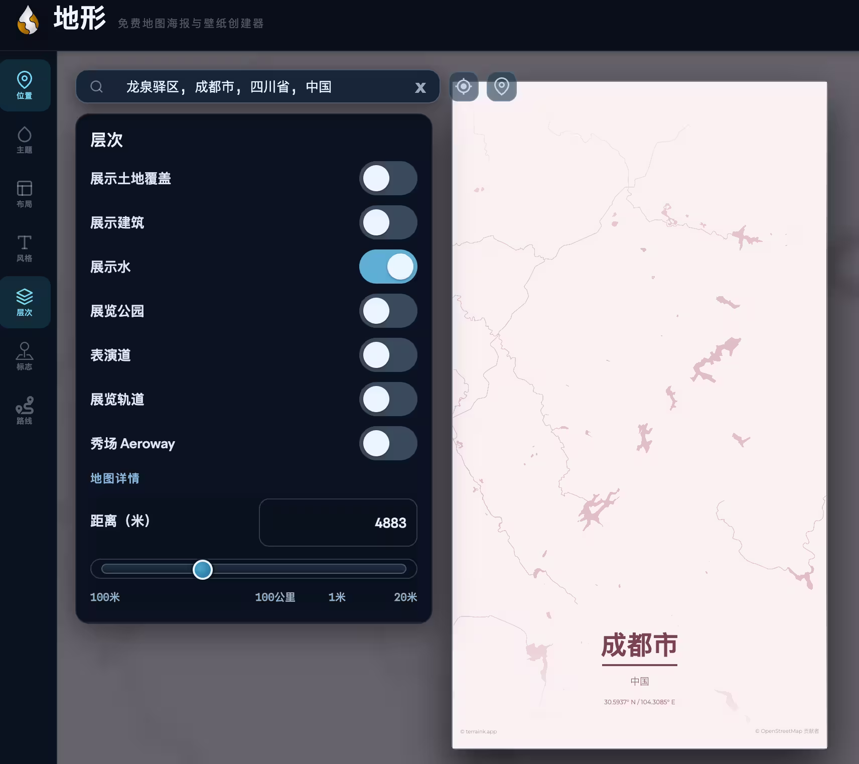Click the 1米 slider label

tap(337, 597)
